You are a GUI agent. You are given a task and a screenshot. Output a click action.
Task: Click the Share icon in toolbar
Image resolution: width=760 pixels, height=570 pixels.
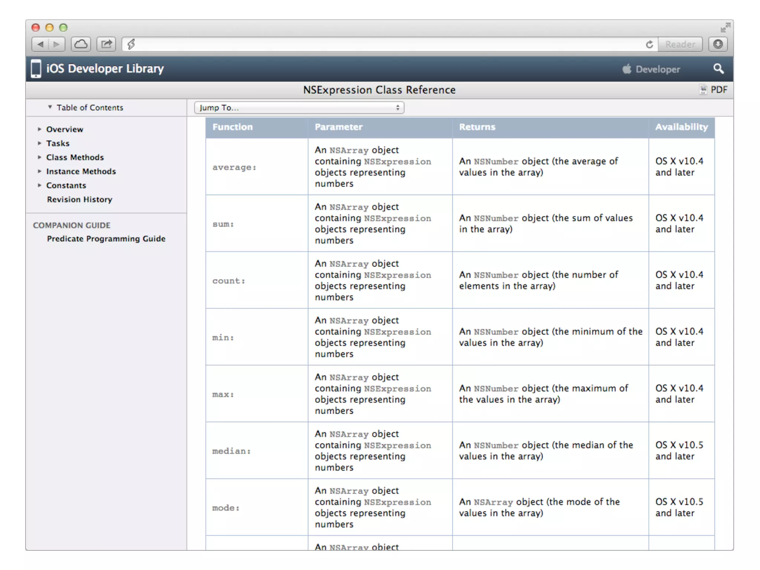click(107, 45)
